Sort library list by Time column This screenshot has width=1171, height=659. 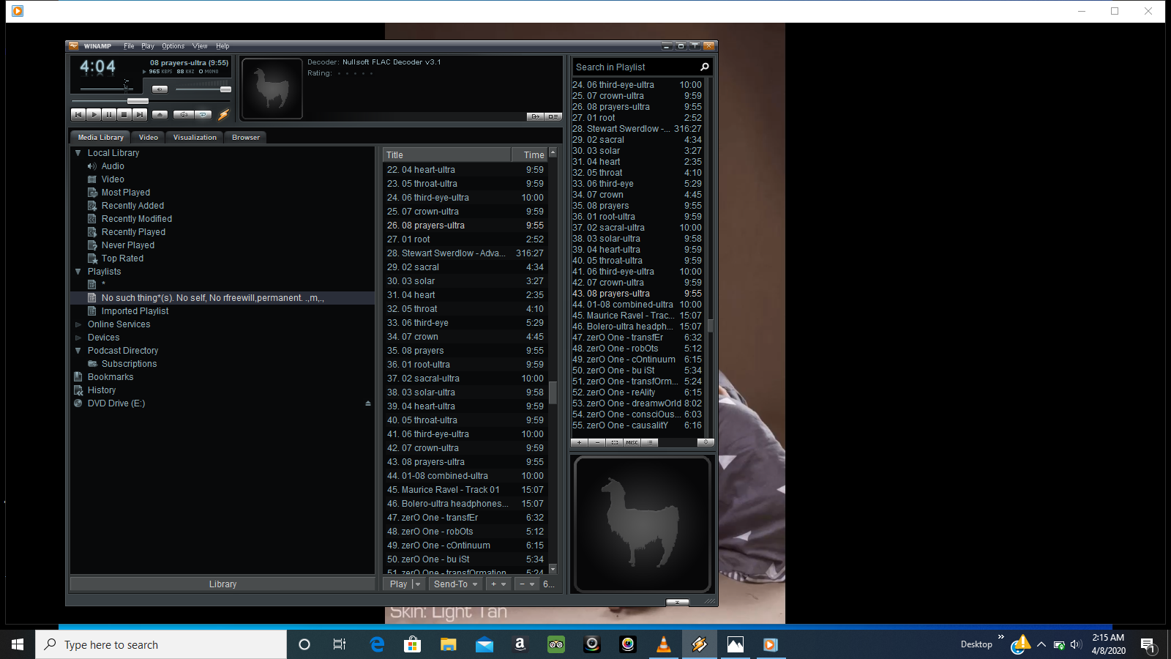point(530,154)
